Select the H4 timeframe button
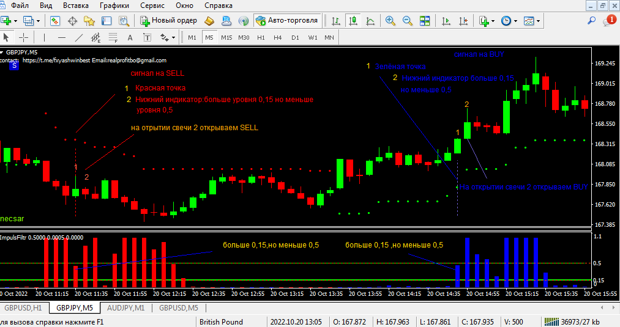Screen dimensions: 620x327 click(x=278, y=38)
